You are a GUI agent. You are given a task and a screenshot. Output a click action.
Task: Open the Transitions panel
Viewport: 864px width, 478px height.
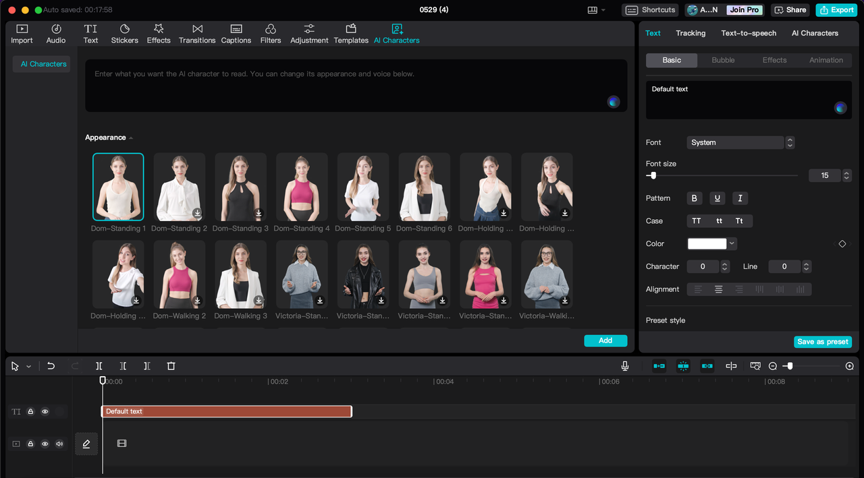coord(197,34)
